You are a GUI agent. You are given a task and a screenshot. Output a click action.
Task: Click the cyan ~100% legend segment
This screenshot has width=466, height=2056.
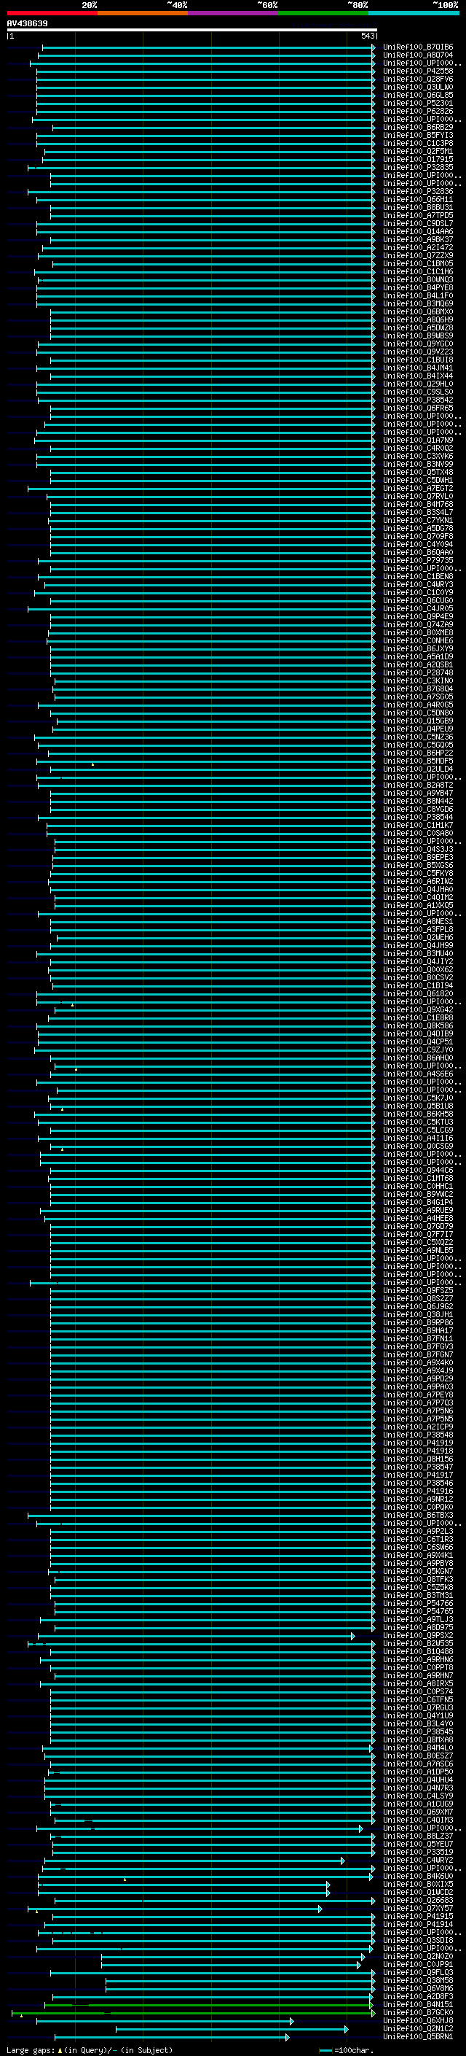coord(414,13)
